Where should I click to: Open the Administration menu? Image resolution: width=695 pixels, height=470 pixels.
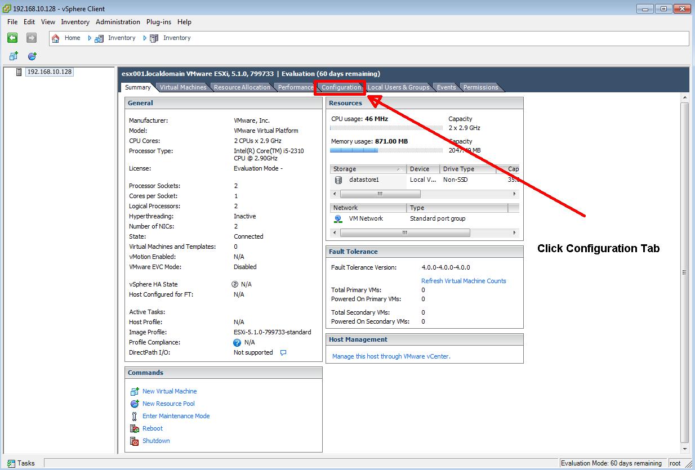118,22
